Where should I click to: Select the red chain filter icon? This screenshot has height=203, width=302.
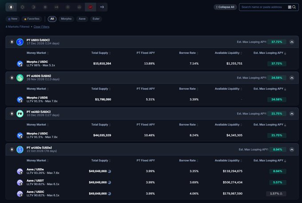tap(90, 7)
